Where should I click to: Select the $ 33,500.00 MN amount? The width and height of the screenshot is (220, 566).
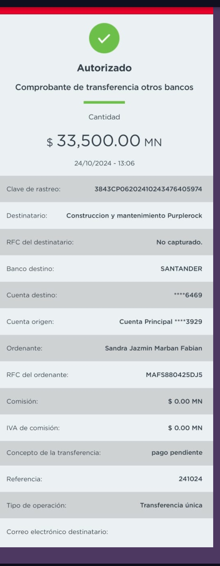click(104, 141)
